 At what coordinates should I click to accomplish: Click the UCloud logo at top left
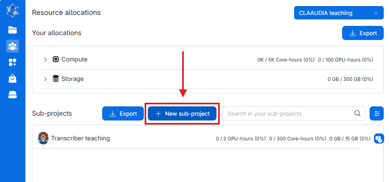(x=13, y=11)
